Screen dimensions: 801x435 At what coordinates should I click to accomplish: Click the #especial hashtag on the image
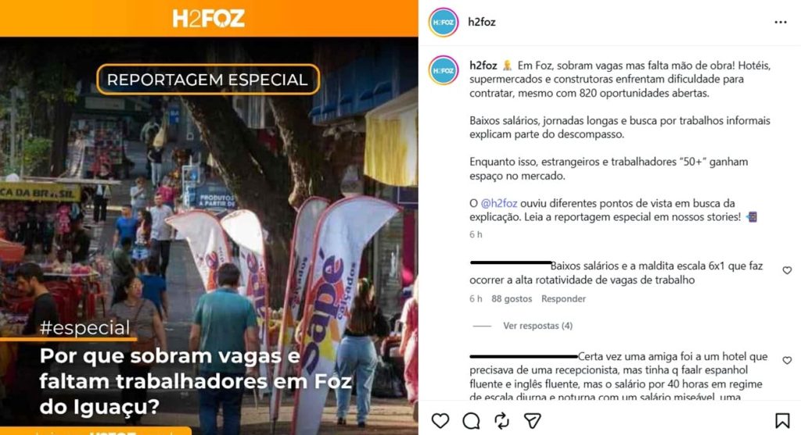[x=84, y=328]
